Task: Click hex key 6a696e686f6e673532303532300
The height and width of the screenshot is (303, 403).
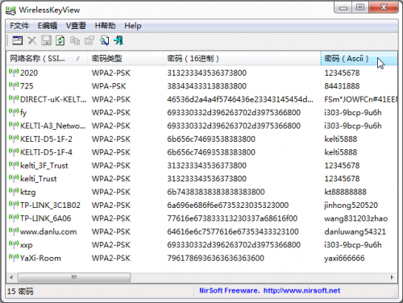Action: tap(227, 205)
